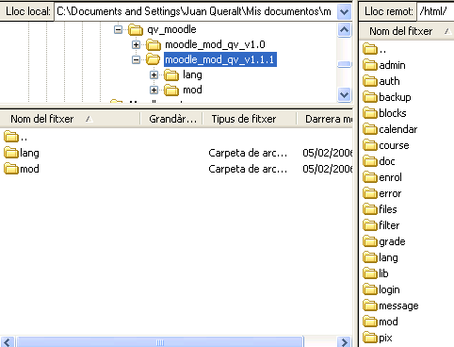Select remote grade folder
The width and height of the screenshot is (454, 347).
coord(384,241)
